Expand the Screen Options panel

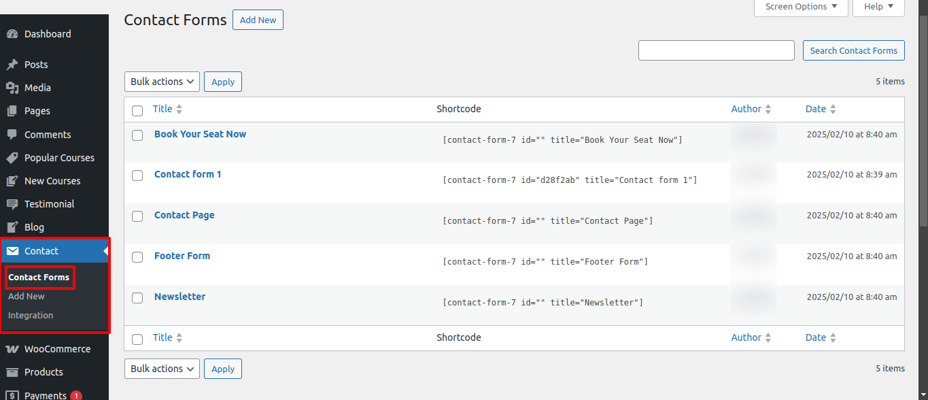pyautogui.click(x=801, y=7)
